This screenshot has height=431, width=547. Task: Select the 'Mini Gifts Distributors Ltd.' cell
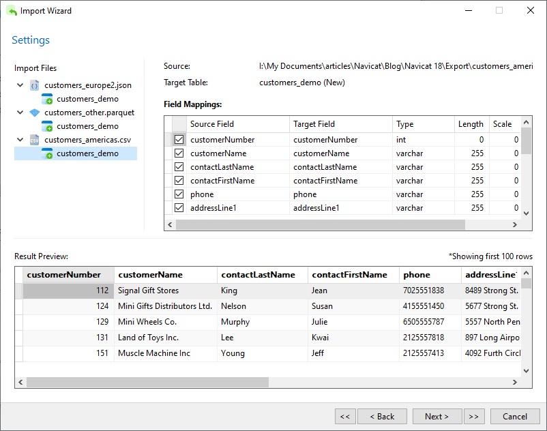point(166,306)
